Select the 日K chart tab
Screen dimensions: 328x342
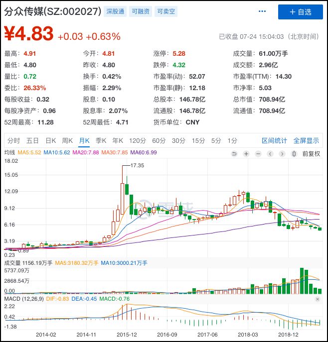51,141
